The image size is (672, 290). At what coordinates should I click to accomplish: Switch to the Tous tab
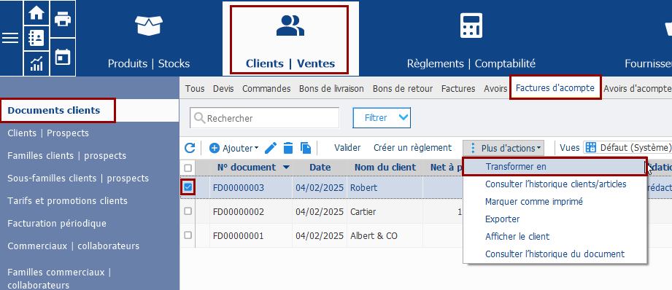pyautogui.click(x=195, y=89)
